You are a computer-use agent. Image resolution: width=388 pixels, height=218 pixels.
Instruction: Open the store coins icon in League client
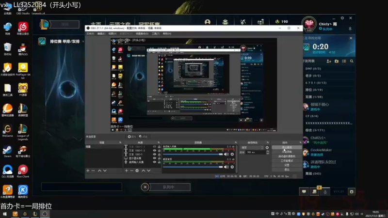pos(260,22)
